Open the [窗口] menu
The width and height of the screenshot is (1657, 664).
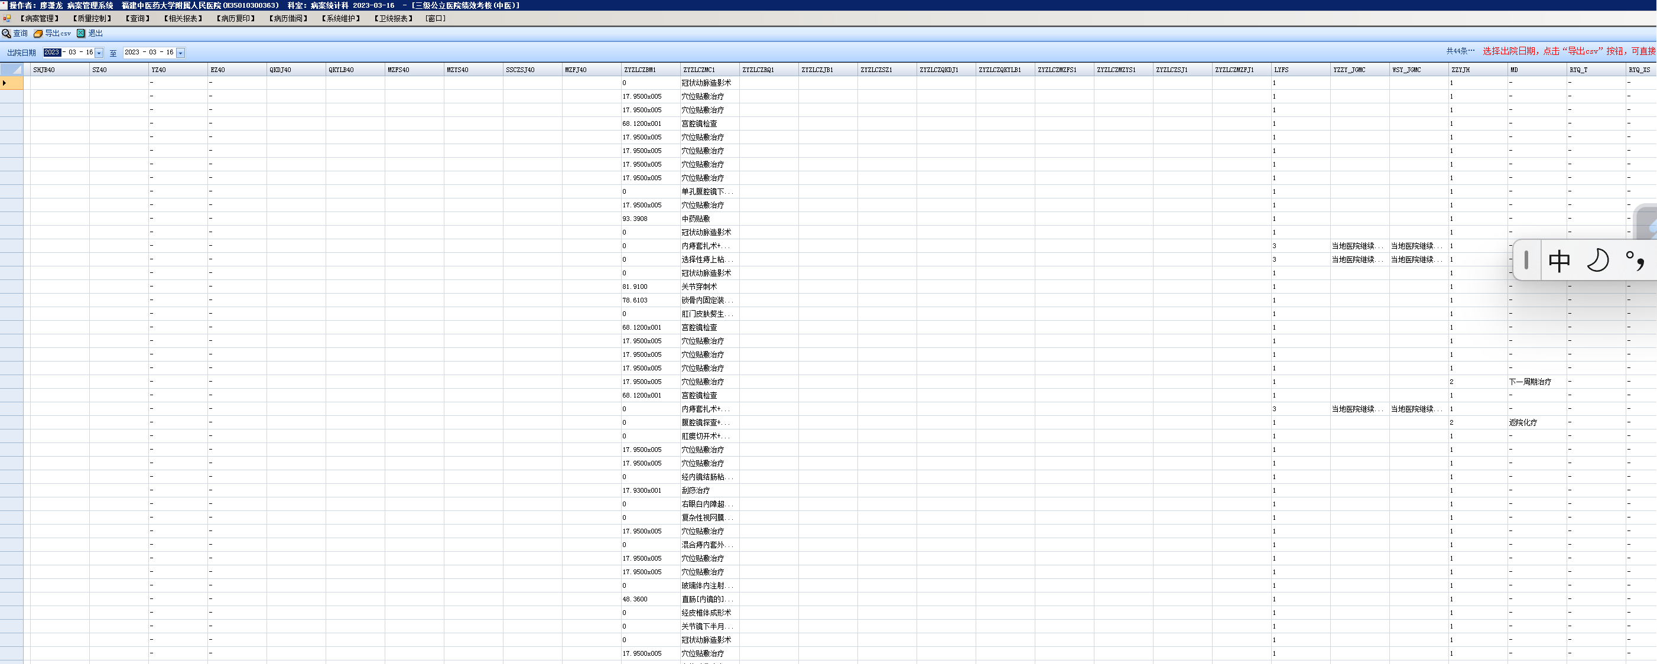pyautogui.click(x=436, y=19)
